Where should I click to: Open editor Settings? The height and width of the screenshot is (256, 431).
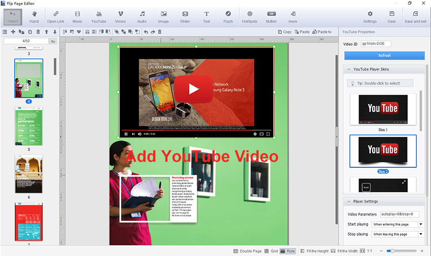(x=370, y=17)
